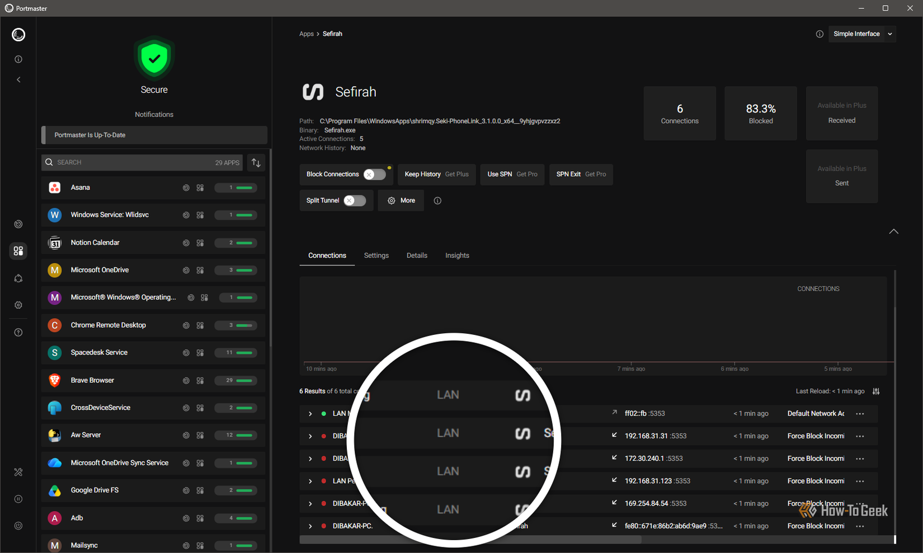The width and height of the screenshot is (923, 553).
Task: Click the Chrome Remote Desktop connection bar
Action: 236,326
